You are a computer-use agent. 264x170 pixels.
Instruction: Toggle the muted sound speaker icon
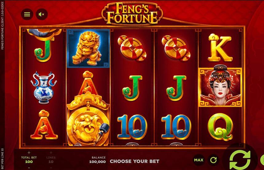click(41, 14)
